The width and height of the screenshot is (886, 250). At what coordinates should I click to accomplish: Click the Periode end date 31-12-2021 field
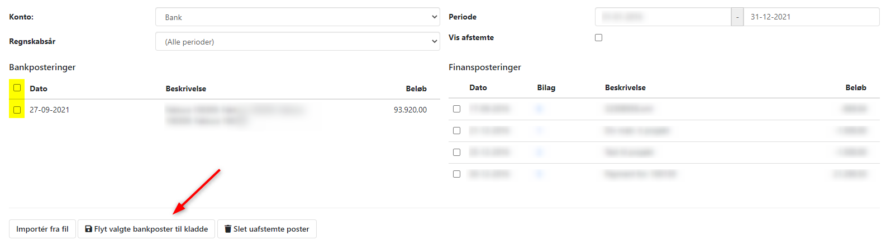(811, 17)
